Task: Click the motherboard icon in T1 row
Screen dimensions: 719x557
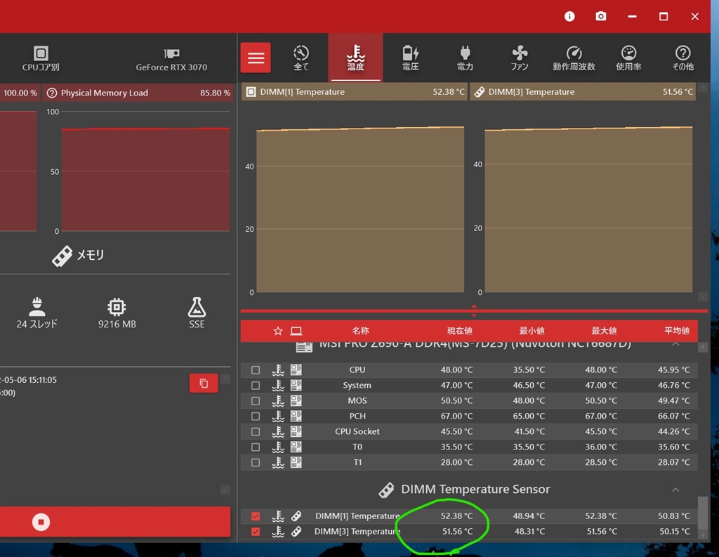Action: point(296,462)
